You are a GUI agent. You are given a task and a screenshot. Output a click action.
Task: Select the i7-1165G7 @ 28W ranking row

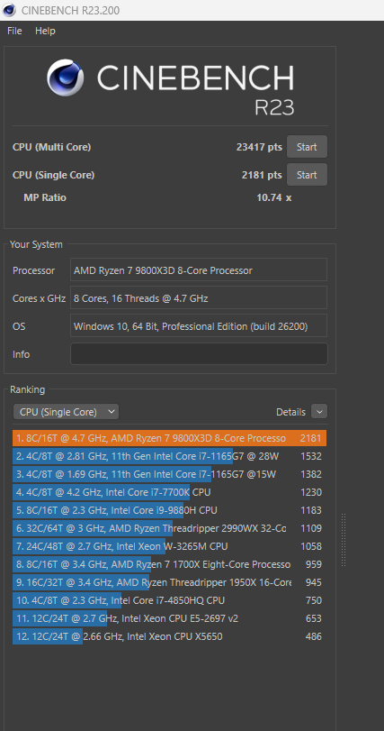169,456
